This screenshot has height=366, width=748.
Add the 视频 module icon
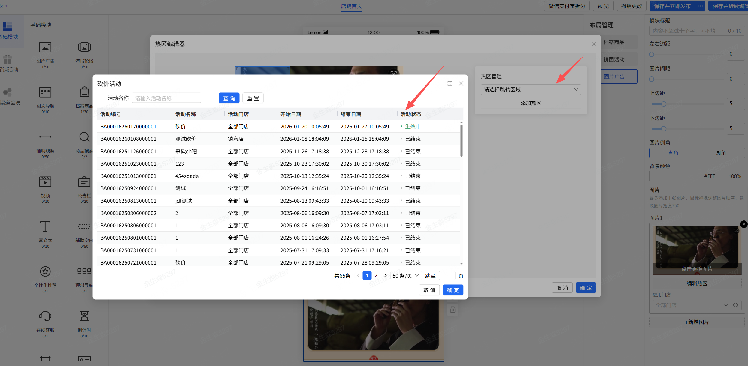[45, 182]
